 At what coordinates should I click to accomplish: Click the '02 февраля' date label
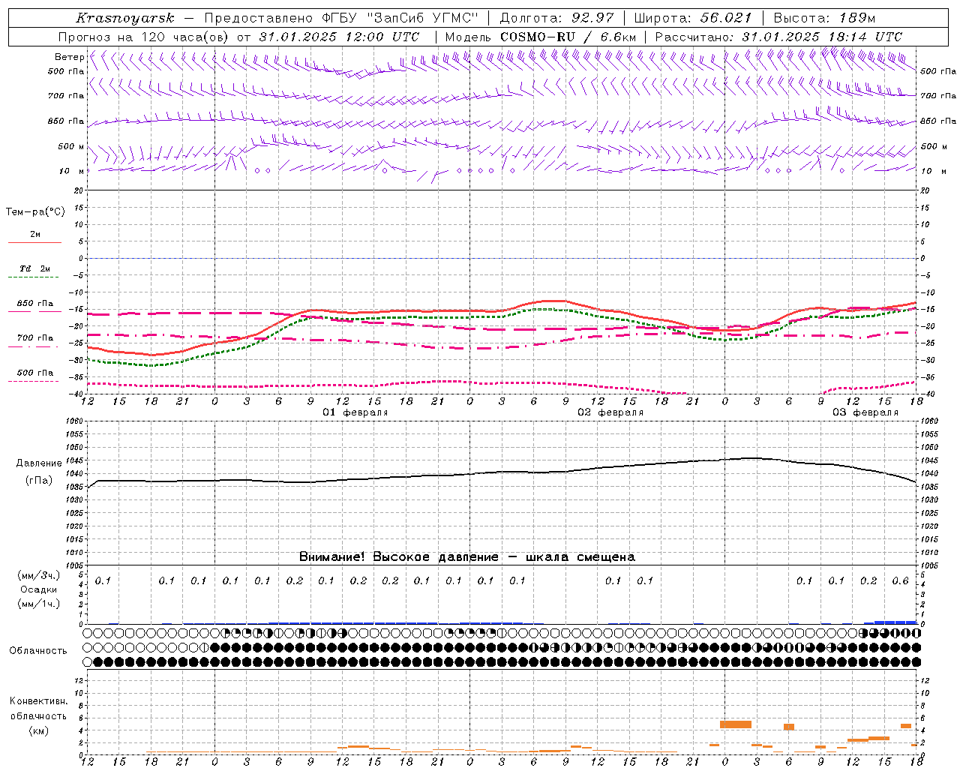click(x=610, y=412)
